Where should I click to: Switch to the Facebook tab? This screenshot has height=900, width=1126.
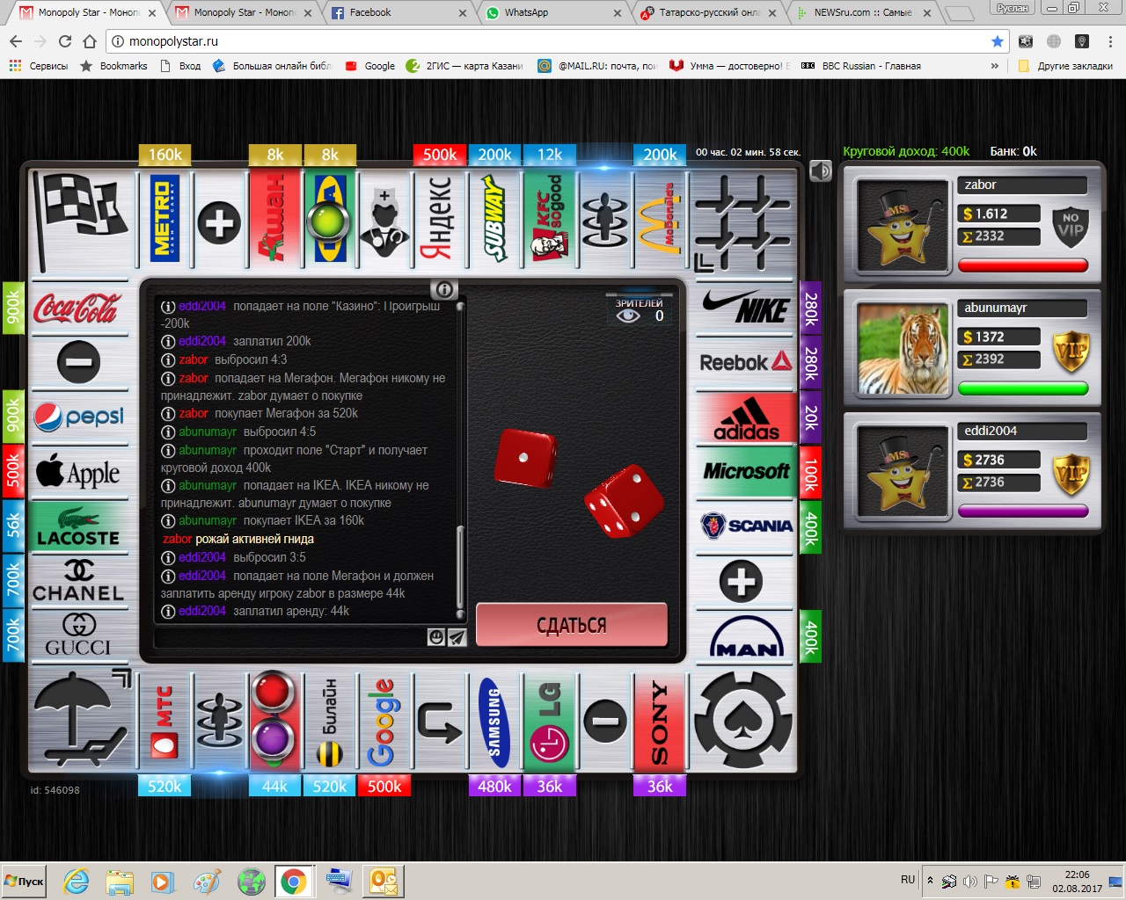point(398,12)
